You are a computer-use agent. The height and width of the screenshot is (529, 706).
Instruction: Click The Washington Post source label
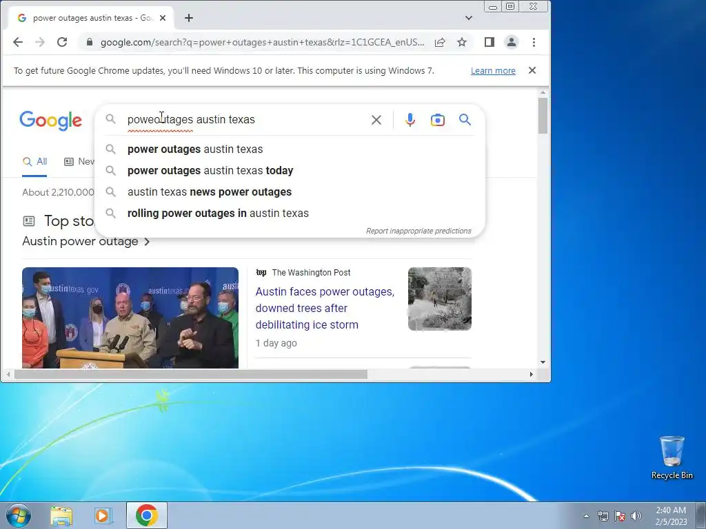[311, 273]
